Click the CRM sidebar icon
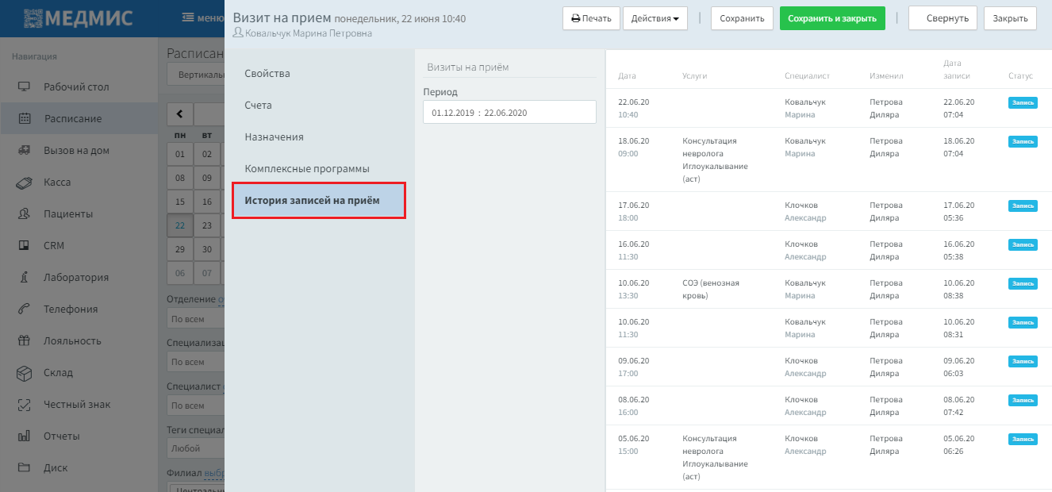Screen dimensions: 1052x492 [24, 245]
